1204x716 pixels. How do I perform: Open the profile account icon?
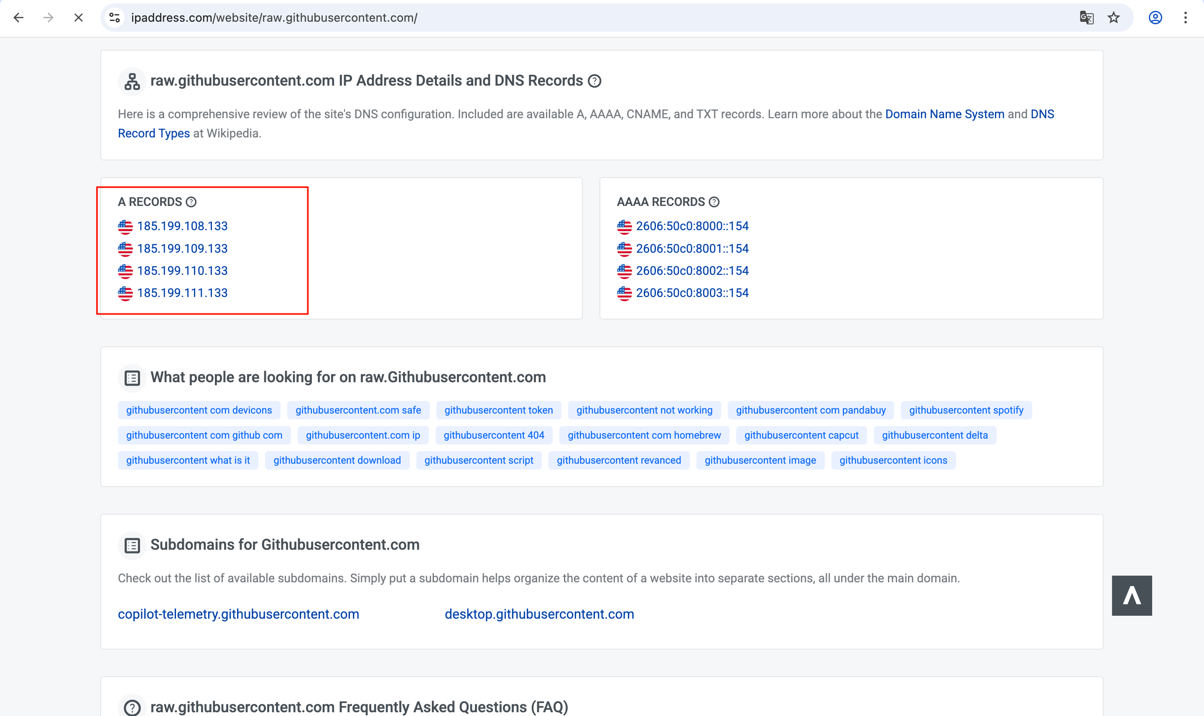(1155, 18)
